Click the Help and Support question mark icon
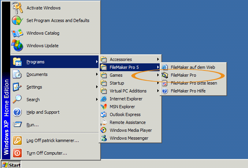 coord(17,112)
